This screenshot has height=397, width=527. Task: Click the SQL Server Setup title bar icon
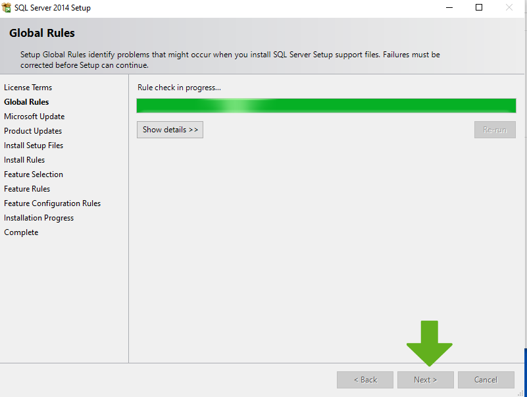[7, 8]
